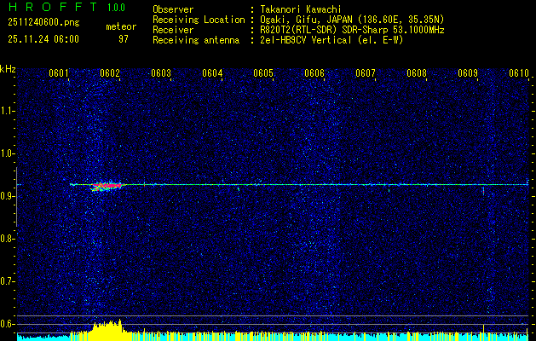Click the Receiving antenna label
This screenshot has height=341, width=536.
[196, 40]
